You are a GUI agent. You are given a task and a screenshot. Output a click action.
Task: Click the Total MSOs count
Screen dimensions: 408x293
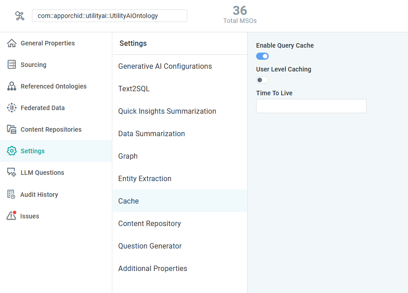pos(240,11)
